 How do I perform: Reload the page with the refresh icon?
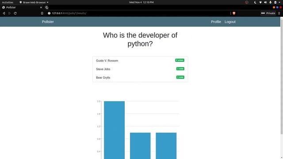coord(15,13)
